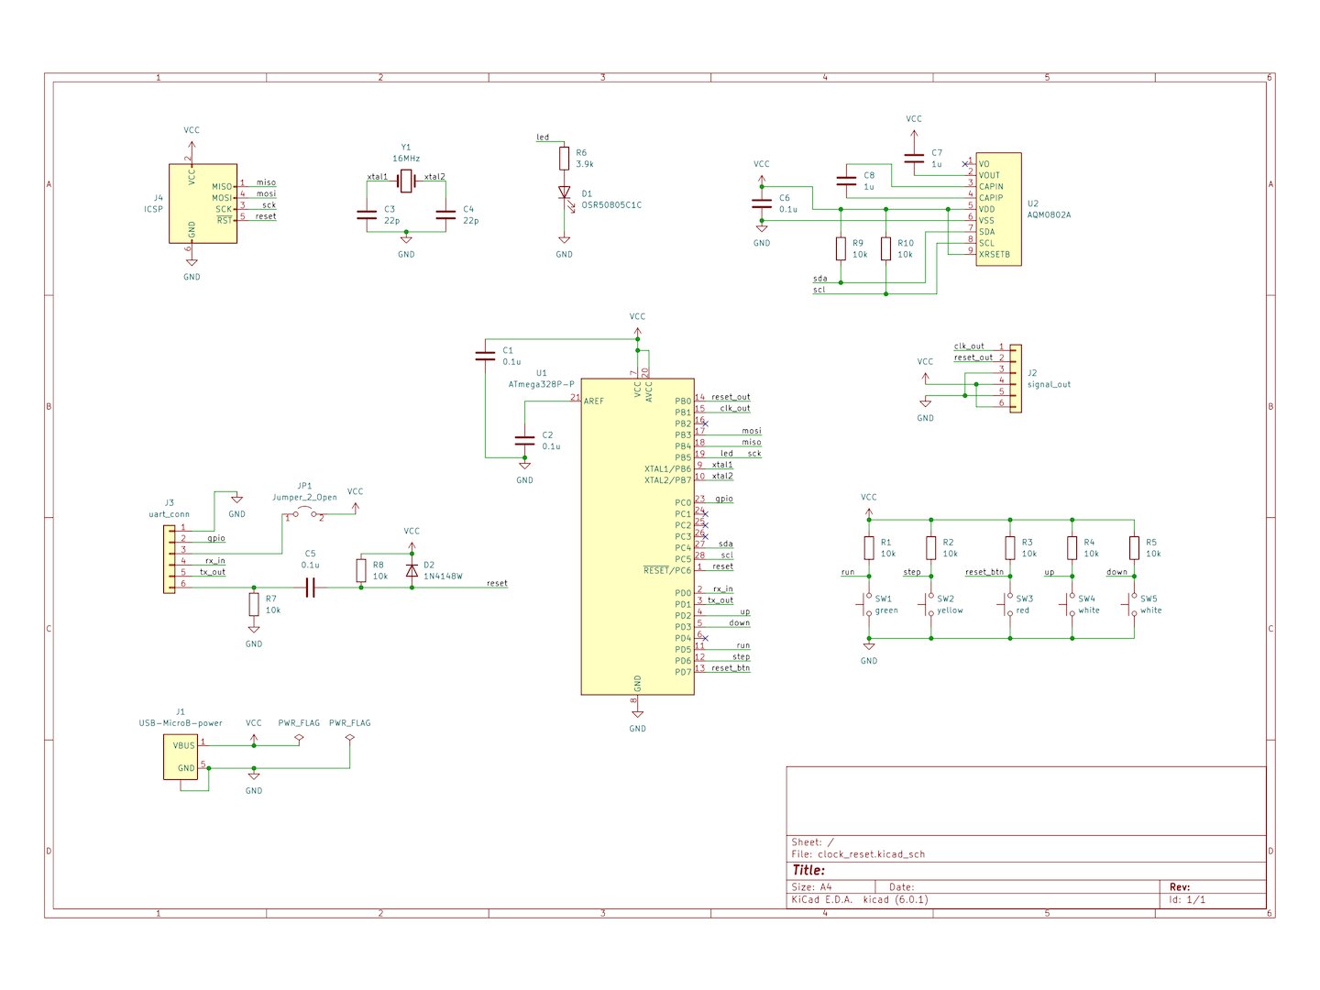Viewport: 1320px width, 990px height.
Task: Select the SW1 green push button
Action: click(x=867, y=604)
